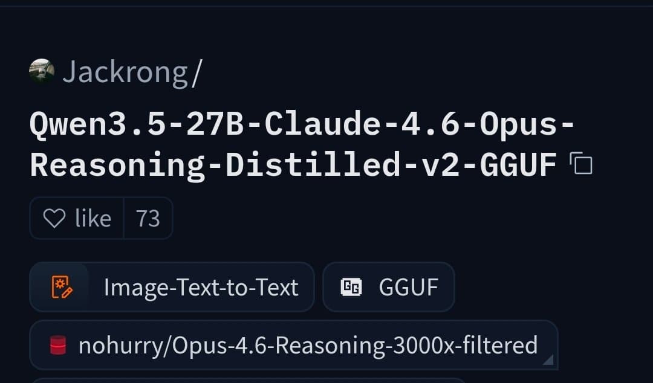The height and width of the screenshot is (383, 653).
Task: Toggle the like state of this model
Action: click(76, 218)
